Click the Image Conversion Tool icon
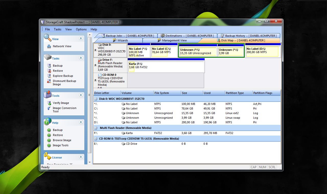Image resolution: width=327 pixels, height=194 pixels. point(49,108)
